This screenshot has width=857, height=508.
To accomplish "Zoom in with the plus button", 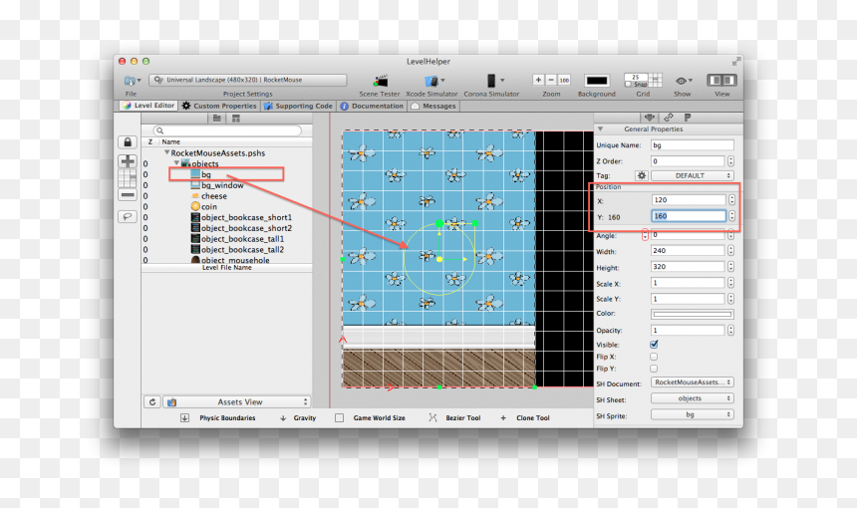I will coord(538,80).
